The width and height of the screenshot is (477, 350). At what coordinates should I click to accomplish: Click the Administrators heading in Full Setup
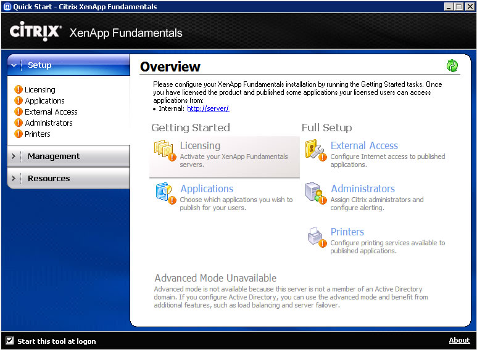tap(363, 189)
